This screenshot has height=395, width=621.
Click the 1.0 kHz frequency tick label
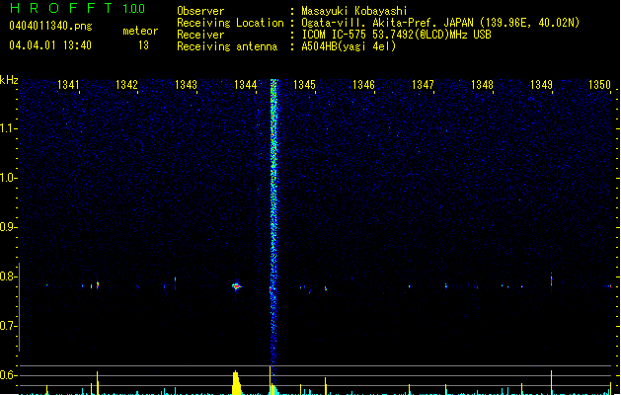coord(8,178)
